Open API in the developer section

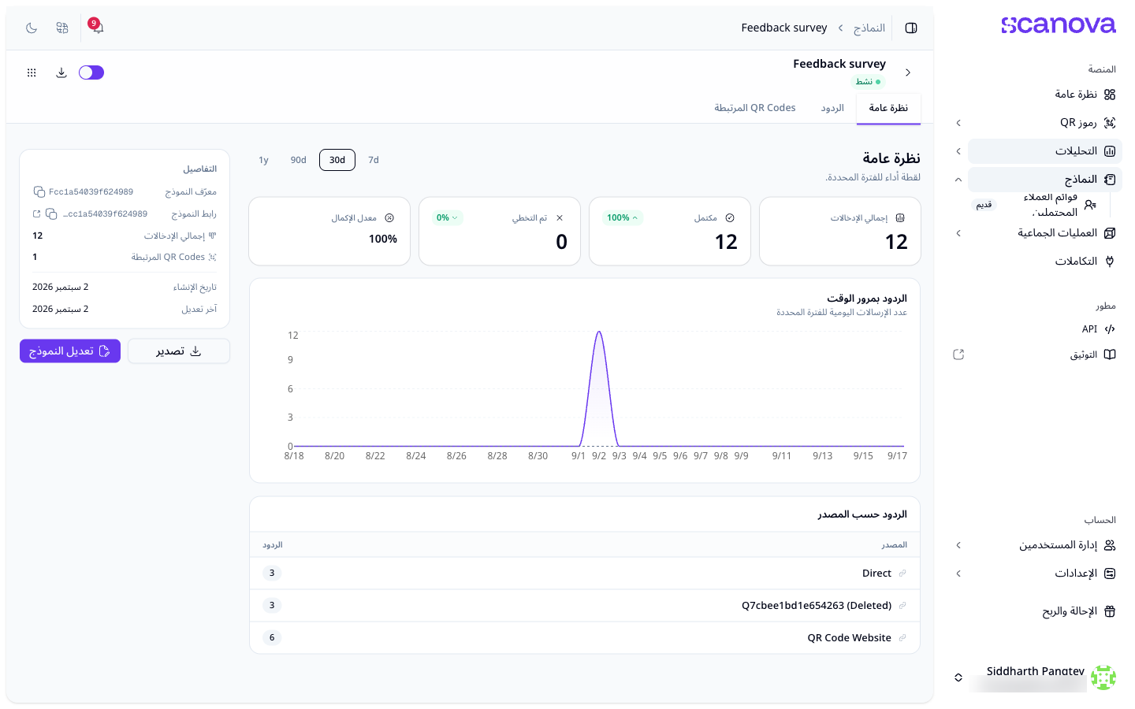1045,329
